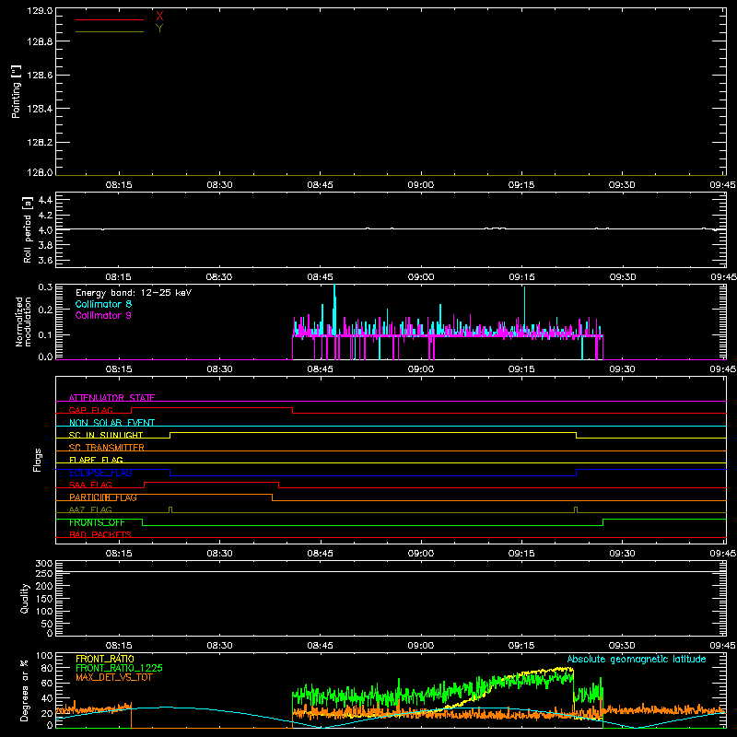737x737 pixels.
Task: Click the ATTENUATOR_STATE flag label
Action: pos(111,398)
